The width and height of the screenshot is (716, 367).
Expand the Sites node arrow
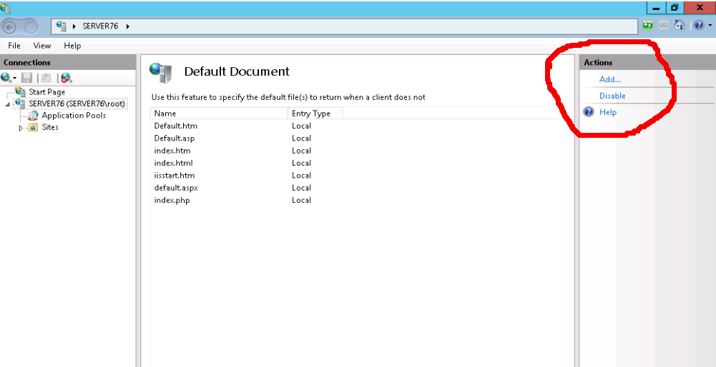click(x=21, y=128)
